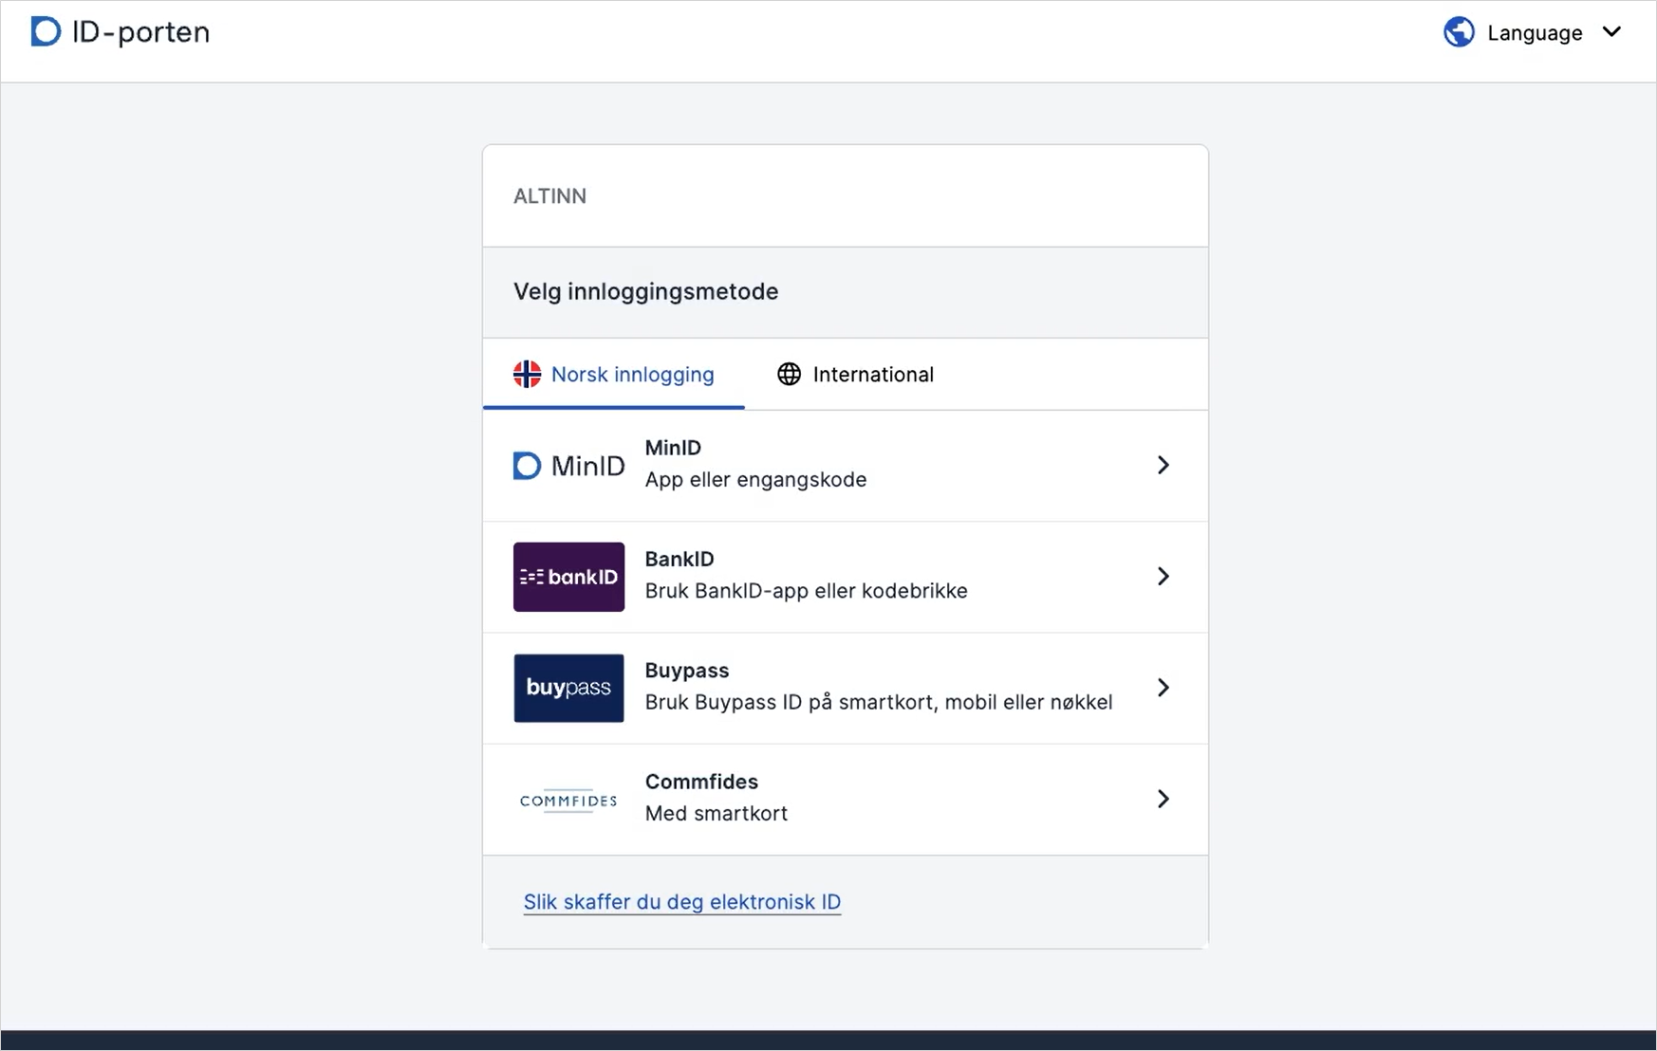The height and width of the screenshot is (1051, 1657).
Task: Open the 'Slik skaffer du deg elektronisk ID' link
Action: pos(681,902)
